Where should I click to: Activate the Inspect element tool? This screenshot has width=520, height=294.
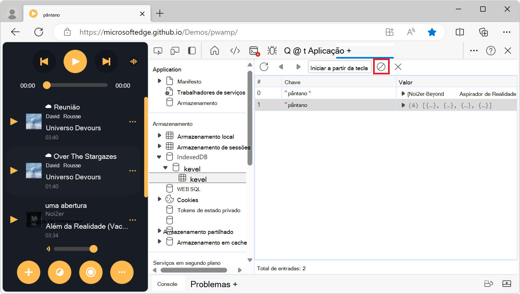pyautogui.click(x=158, y=51)
